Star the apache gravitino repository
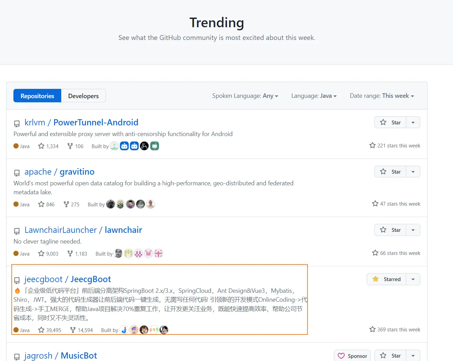The height and width of the screenshot is (361, 453). (x=390, y=172)
